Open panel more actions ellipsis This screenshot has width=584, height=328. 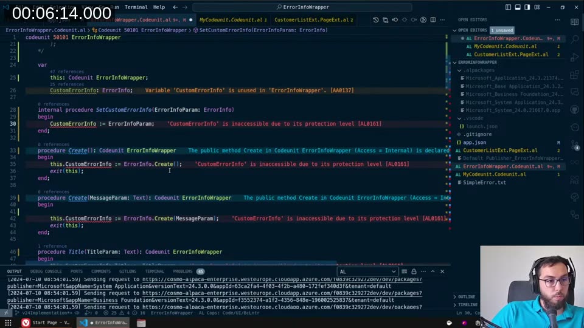click(x=423, y=272)
